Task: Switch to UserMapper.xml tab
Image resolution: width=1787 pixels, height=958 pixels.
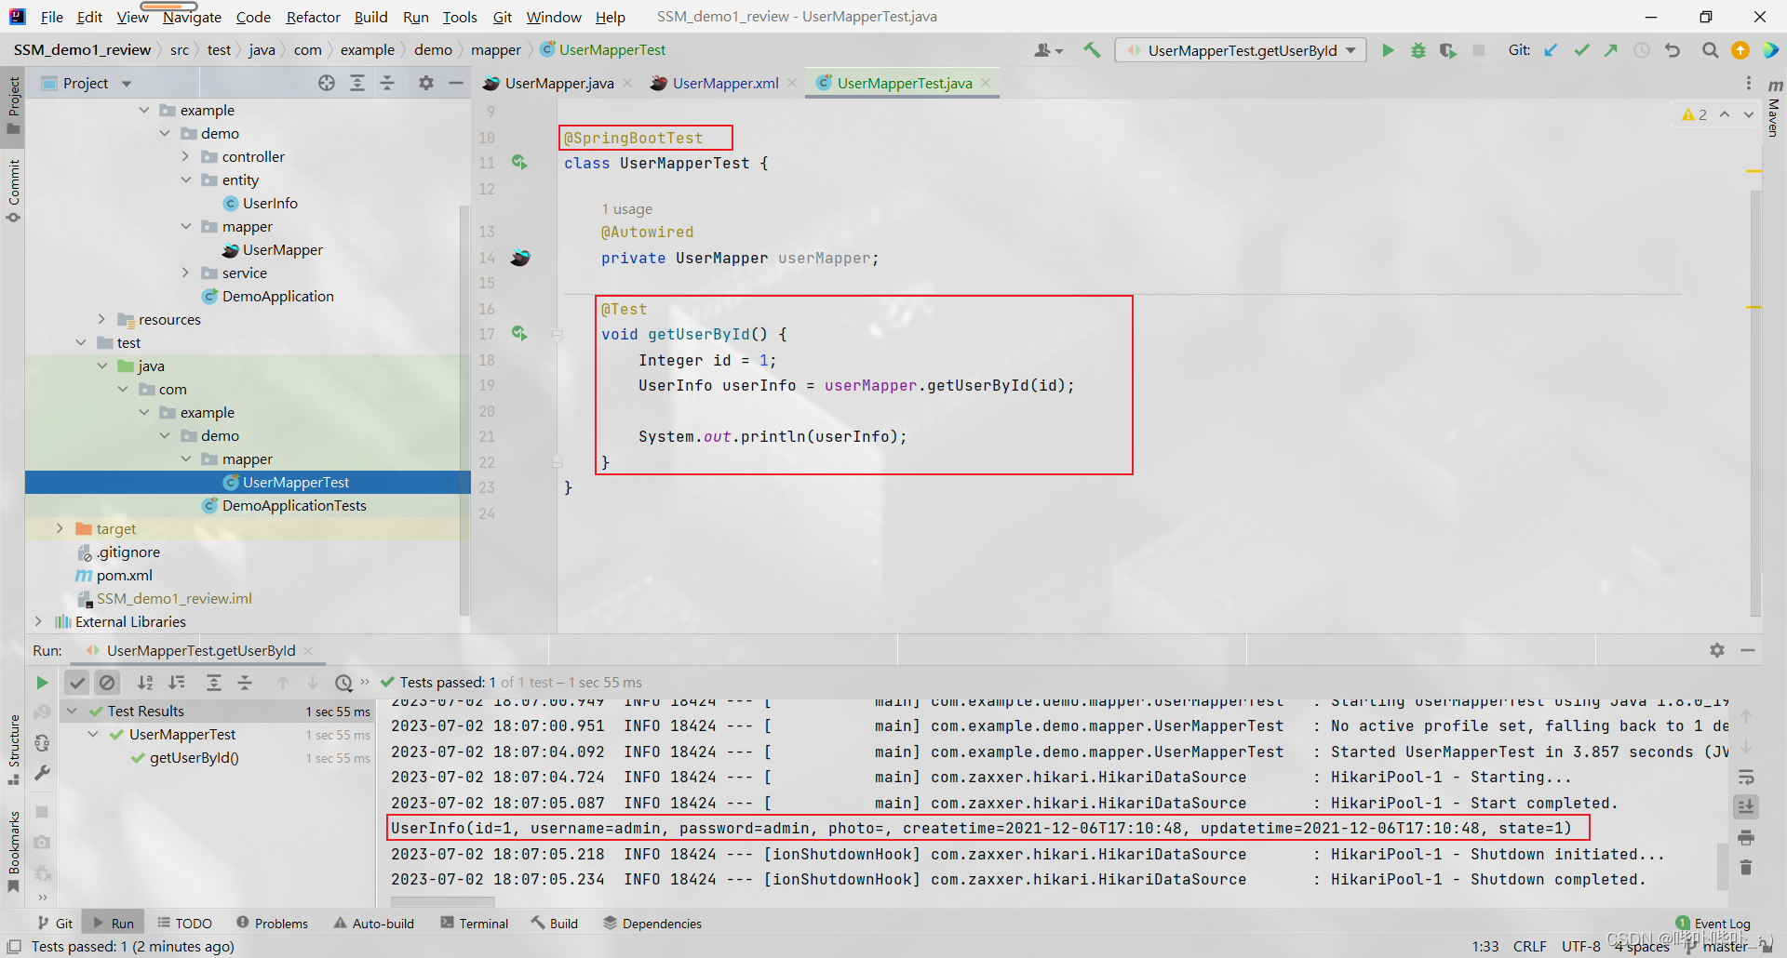Action: tap(725, 83)
